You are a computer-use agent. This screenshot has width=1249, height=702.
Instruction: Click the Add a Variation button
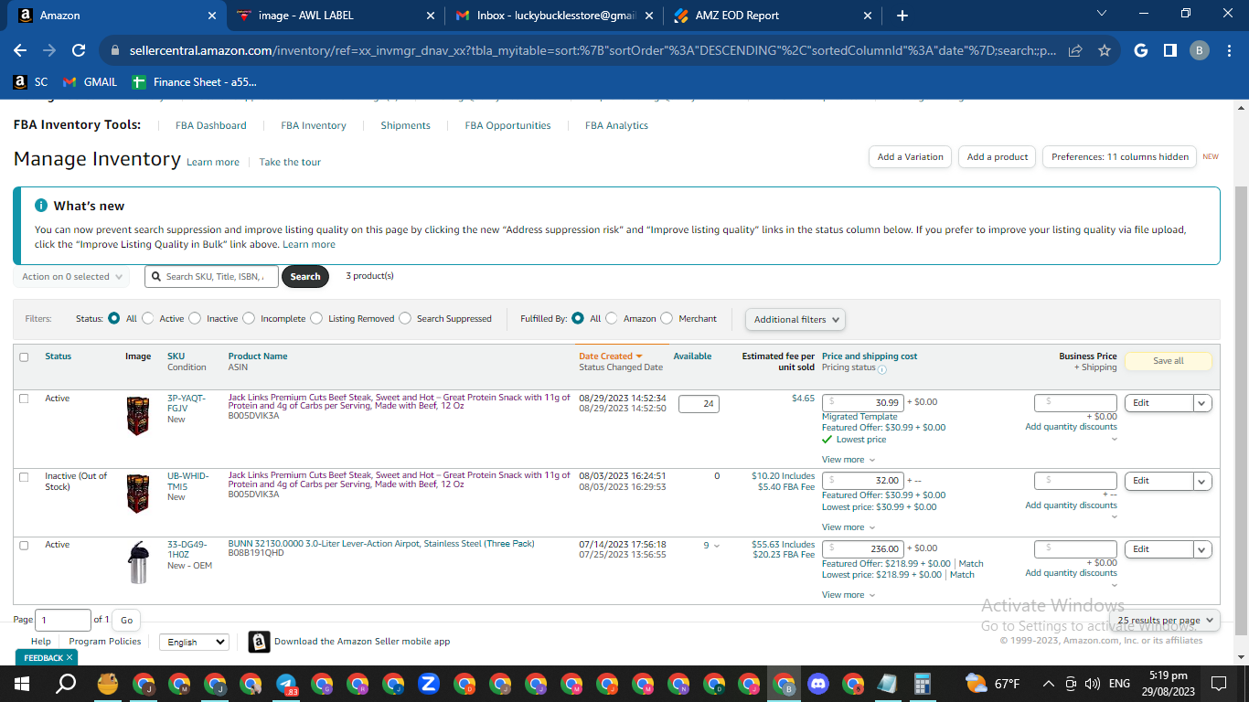pyautogui.click(x=910, y=157)
